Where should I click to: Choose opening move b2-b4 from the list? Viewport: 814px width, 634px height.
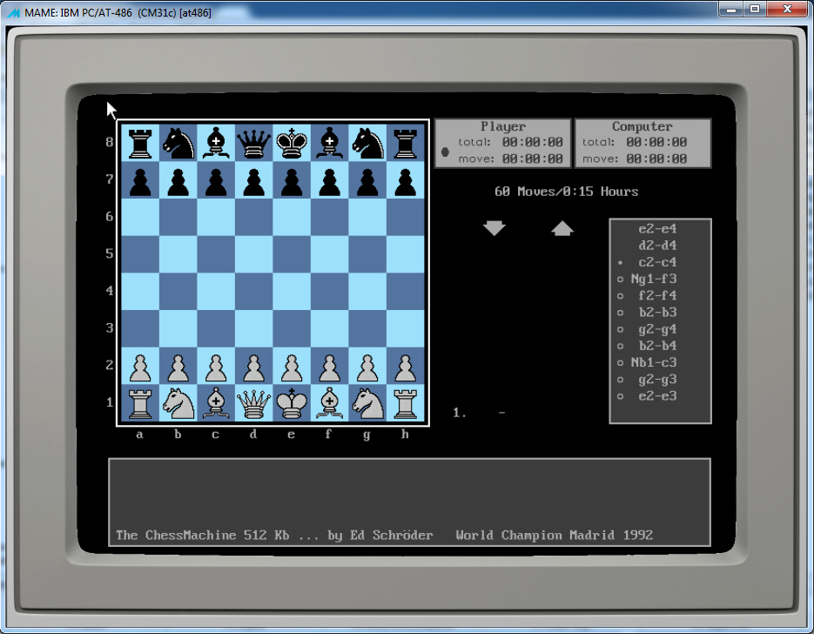click(657, 346)
